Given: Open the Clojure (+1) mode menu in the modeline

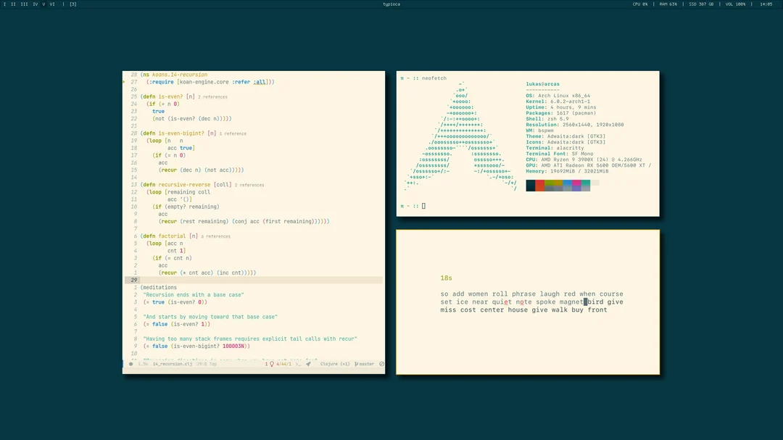Looking at the screenshot, I should (x=334, y=364).
